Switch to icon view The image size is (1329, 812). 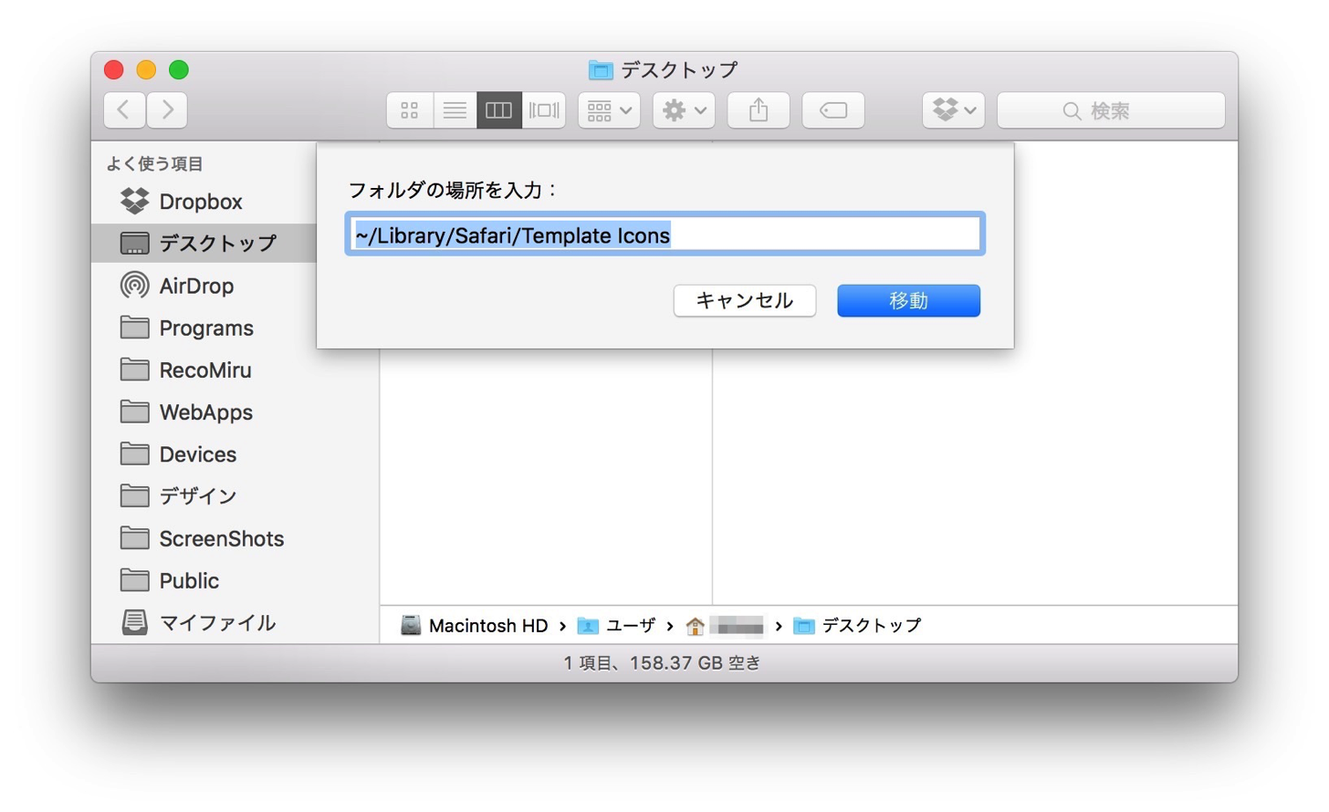pos(409,110)
